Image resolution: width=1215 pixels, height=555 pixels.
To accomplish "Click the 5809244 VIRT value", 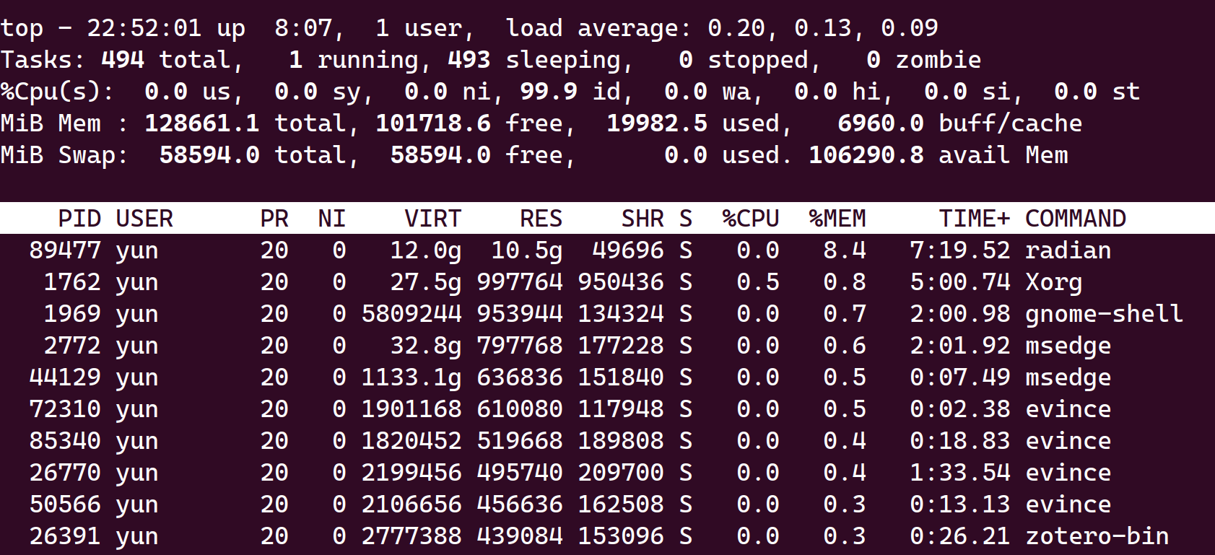I will point(411,314).
